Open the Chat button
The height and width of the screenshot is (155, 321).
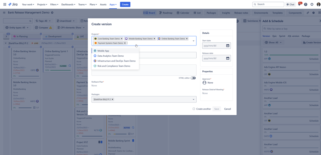(290, 4)
